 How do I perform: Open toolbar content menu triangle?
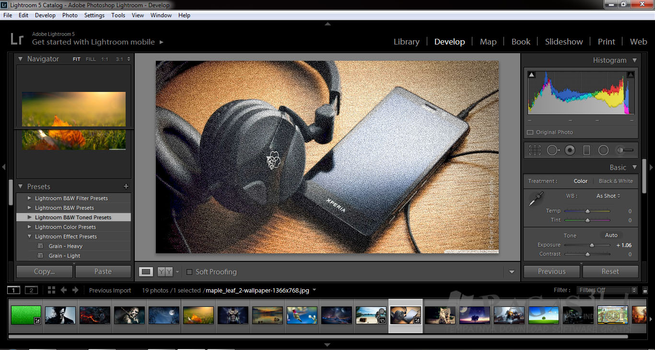tap(512, 272)
